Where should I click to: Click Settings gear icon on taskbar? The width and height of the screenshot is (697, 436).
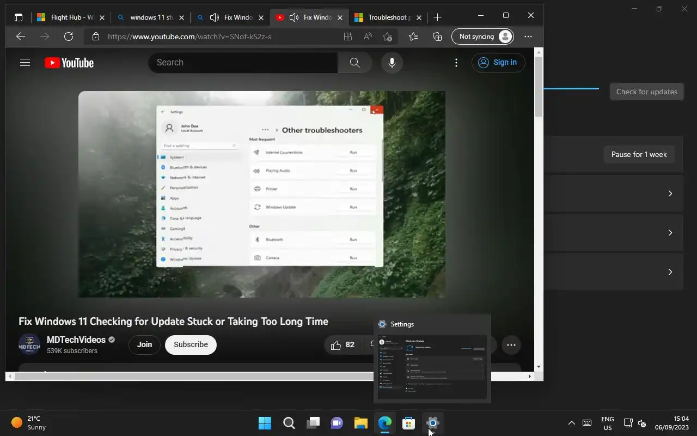pos(433,423)
